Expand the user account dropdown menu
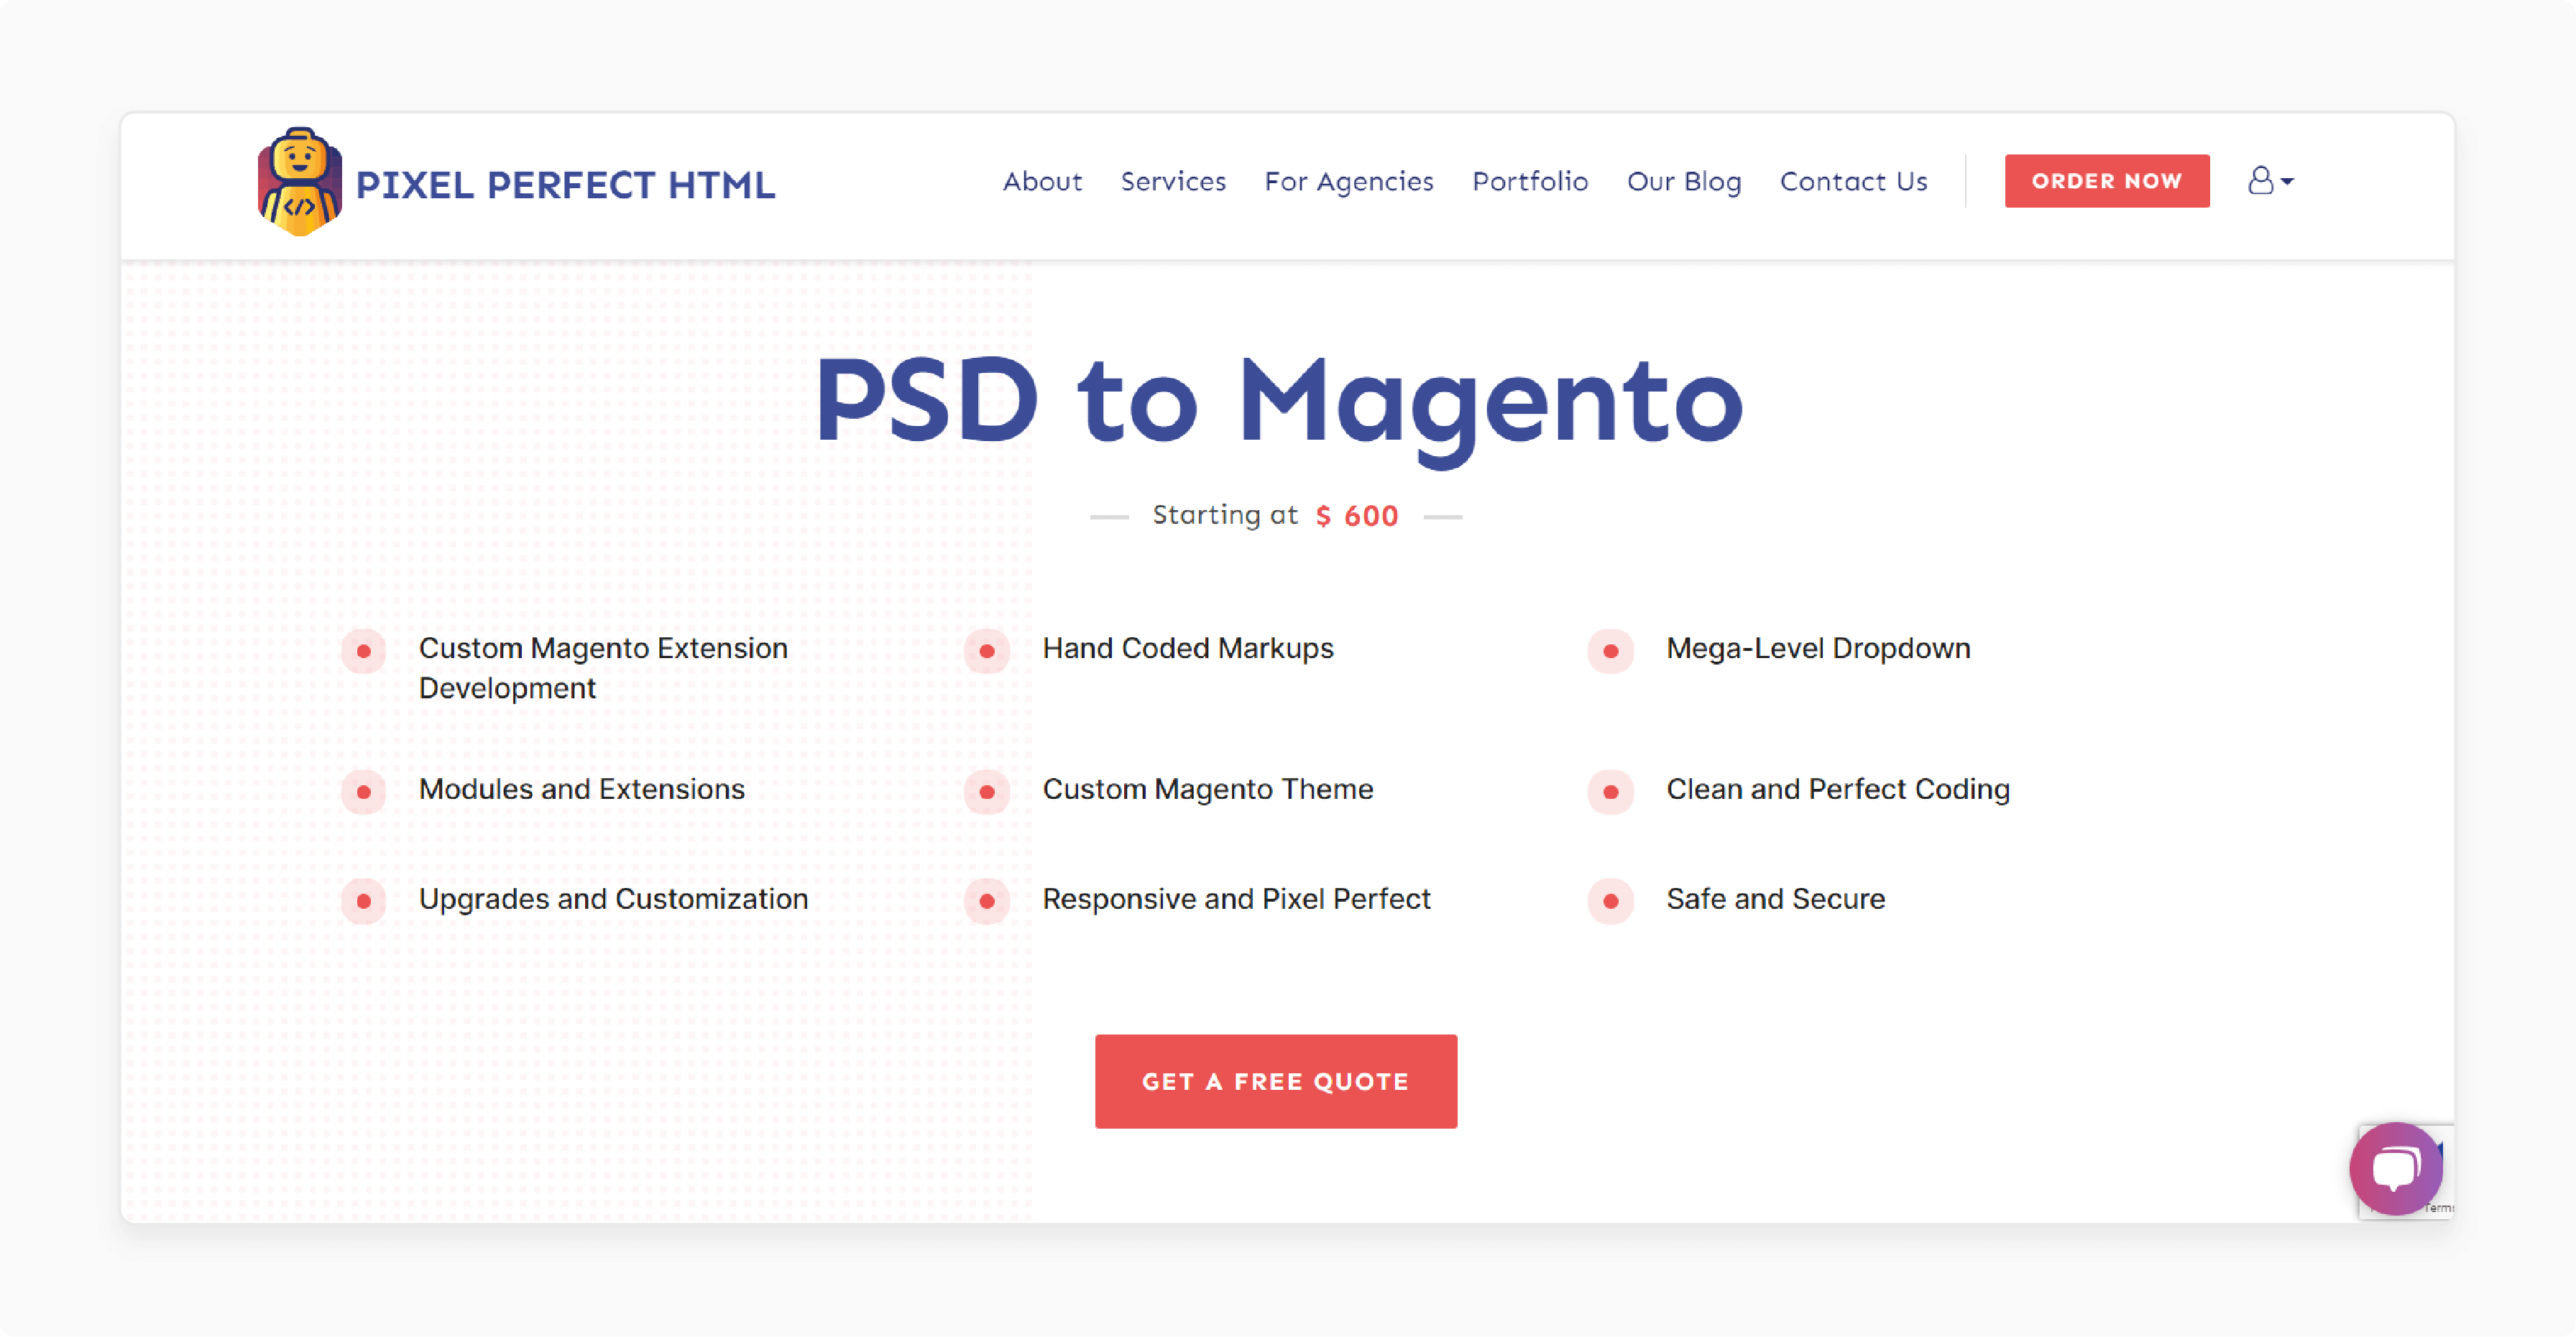Viewport: 2576px width, 1337px height. coord(2268,180)
